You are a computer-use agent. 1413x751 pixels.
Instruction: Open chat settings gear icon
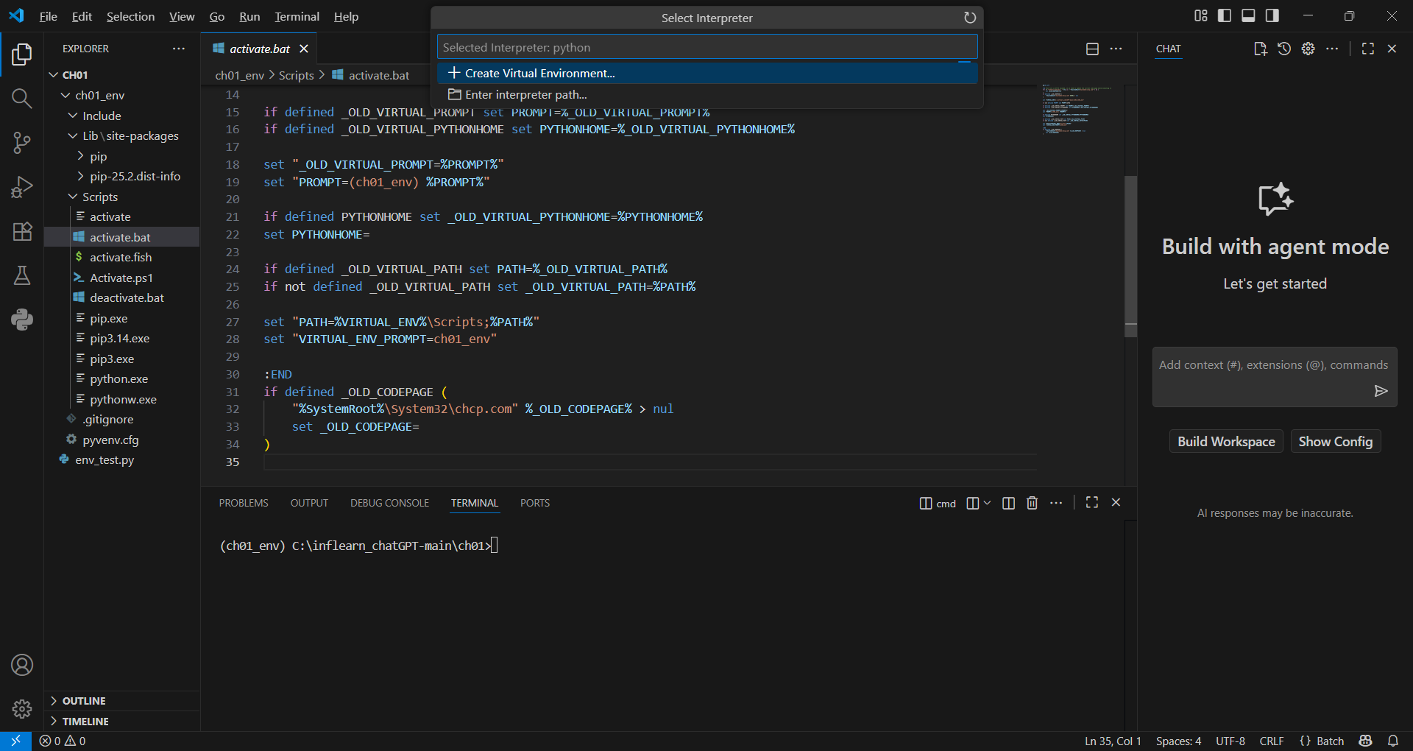point(1308,49)
